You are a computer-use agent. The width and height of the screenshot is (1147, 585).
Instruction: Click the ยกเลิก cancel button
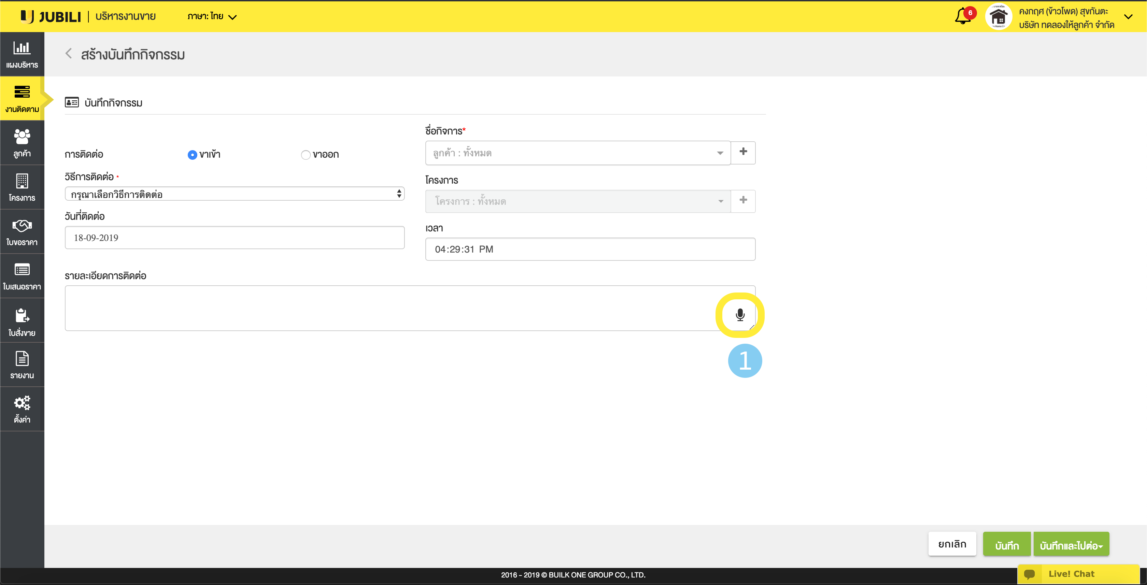click(952, 544)
